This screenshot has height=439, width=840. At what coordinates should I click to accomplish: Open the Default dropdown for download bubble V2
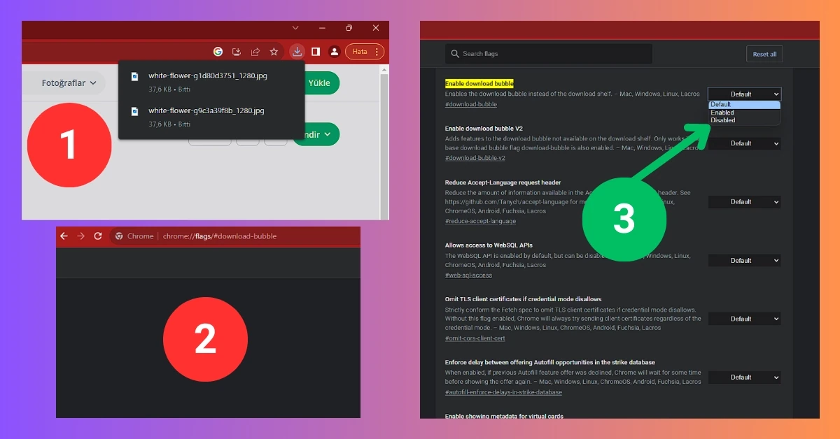(x=744, y=143)
